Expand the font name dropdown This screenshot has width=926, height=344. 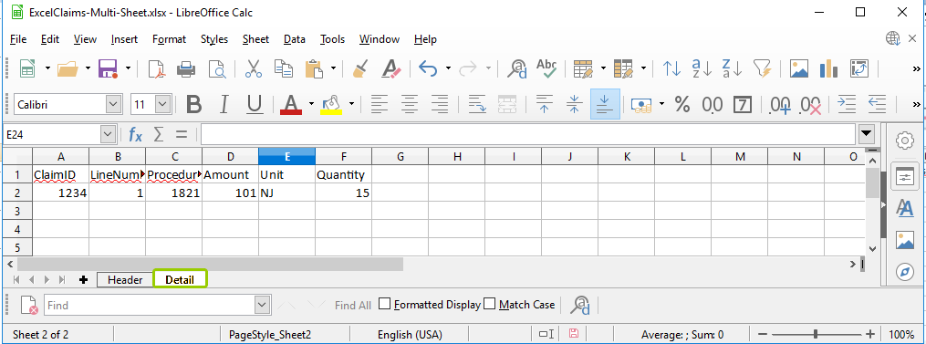coord(114,105)
